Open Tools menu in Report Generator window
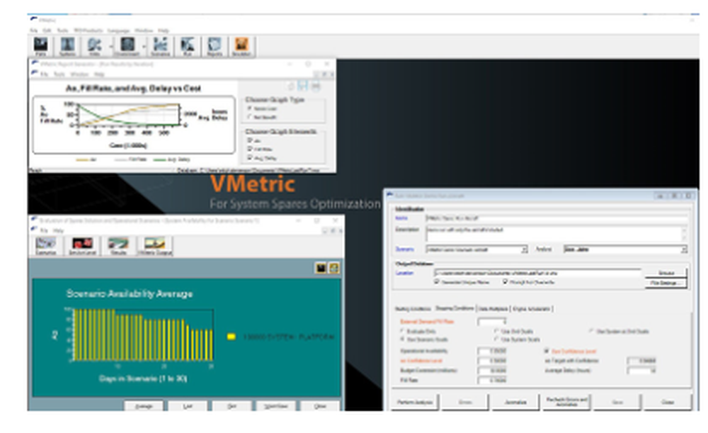The image size is (708, 433). (x=59, y=74)
